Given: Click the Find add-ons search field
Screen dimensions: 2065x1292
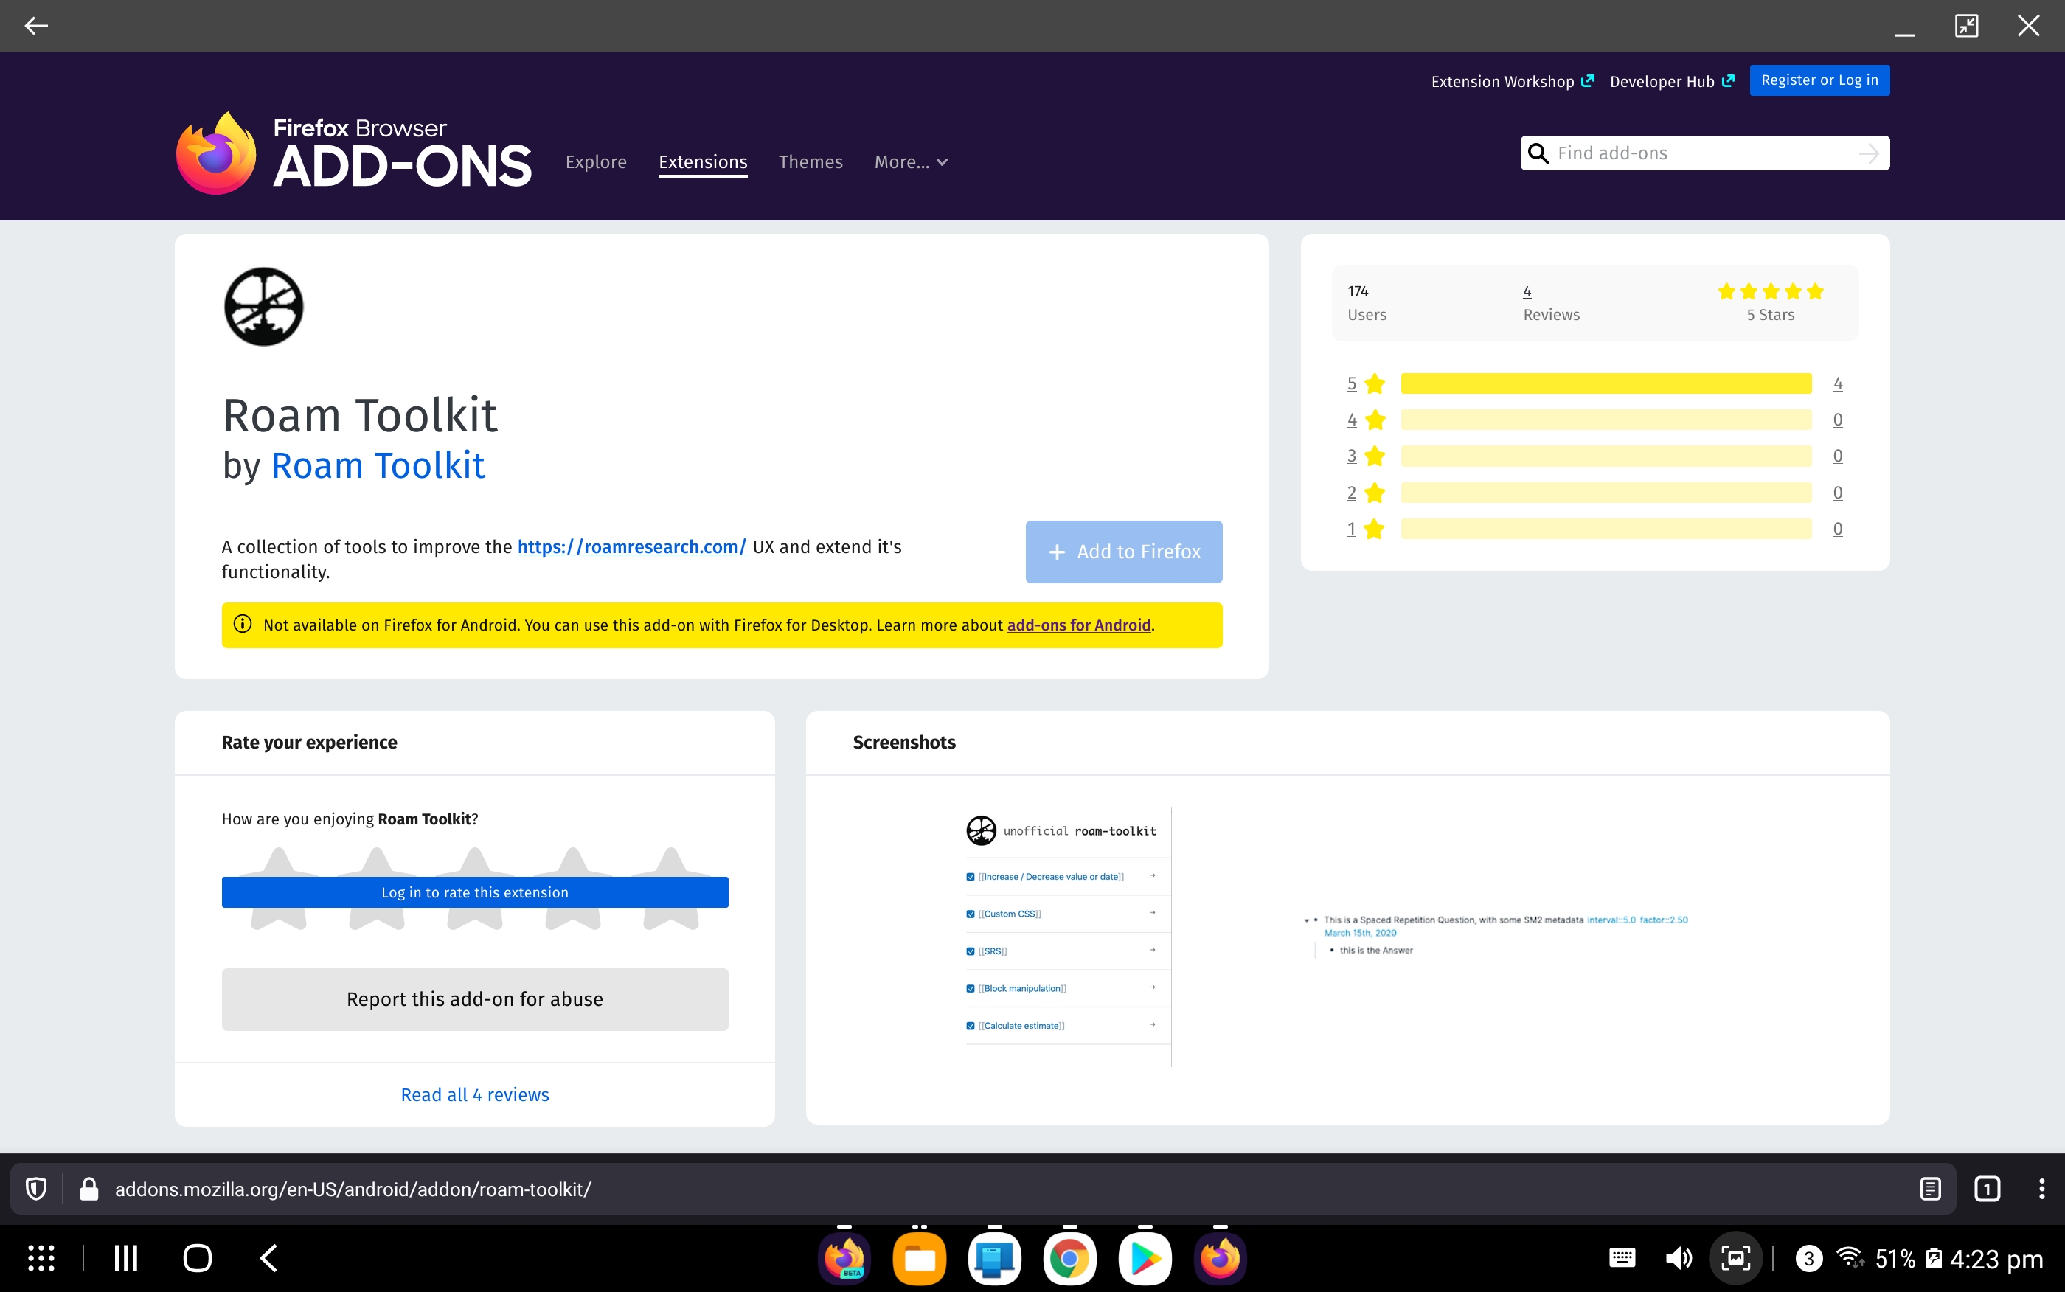Looking at the screenshot, I should pos(1700,154).
